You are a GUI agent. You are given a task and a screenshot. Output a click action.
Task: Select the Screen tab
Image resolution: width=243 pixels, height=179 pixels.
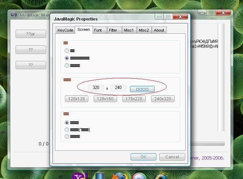[84, 29]
